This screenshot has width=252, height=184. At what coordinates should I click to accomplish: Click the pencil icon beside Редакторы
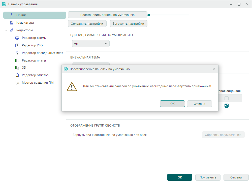click(11, 30)
